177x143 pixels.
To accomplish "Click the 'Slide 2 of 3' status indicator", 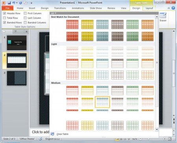I will tap(9, 139).
